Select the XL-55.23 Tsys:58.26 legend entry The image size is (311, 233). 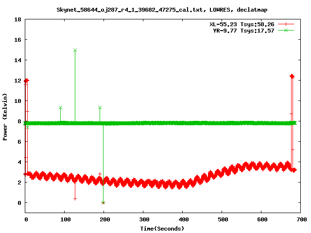(x=242, y=24)
